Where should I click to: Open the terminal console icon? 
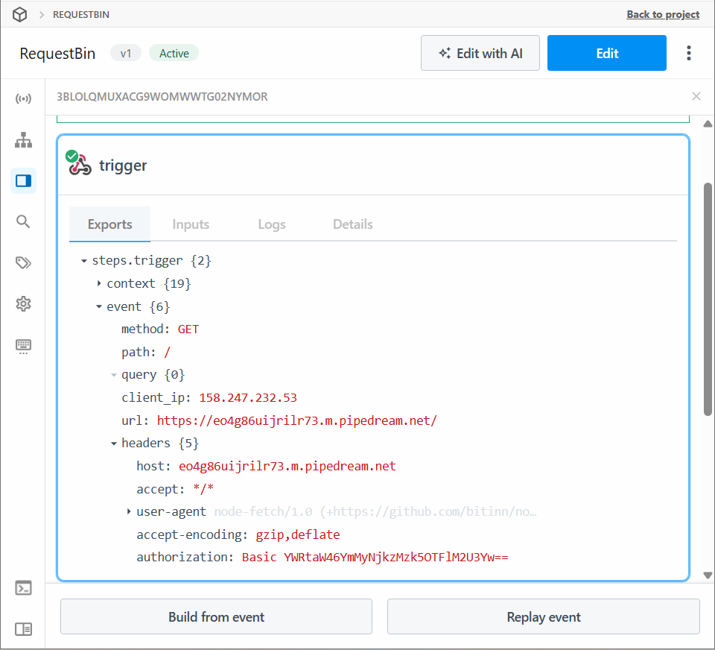click(x=23, y=588)
